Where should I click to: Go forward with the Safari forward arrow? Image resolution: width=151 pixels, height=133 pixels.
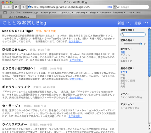coord(9,7)
